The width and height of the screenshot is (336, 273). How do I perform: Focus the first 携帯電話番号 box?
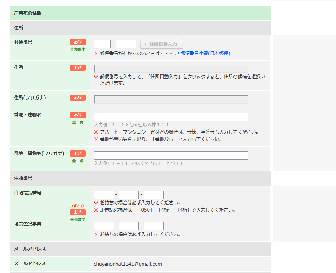pyautogui.click(x=104, y=226)
